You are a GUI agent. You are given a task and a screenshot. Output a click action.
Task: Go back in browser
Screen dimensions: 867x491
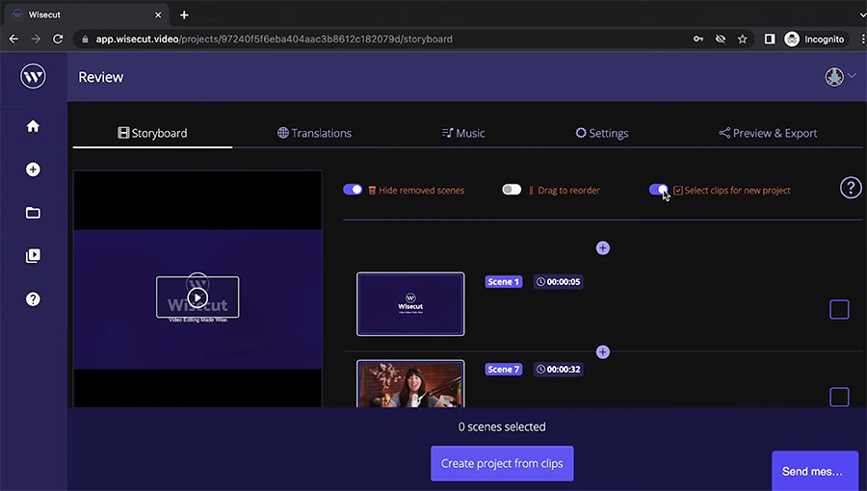13,39
